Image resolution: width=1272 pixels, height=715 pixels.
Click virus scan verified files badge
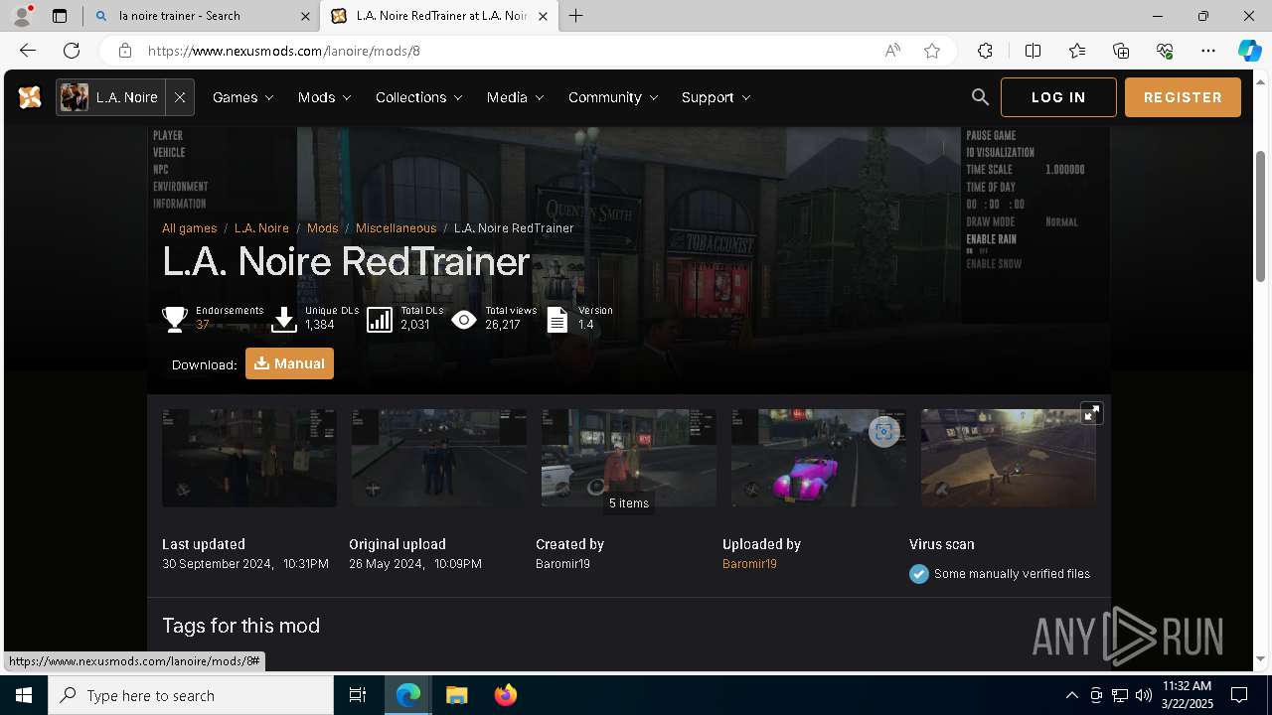(x=1000, y=574)
